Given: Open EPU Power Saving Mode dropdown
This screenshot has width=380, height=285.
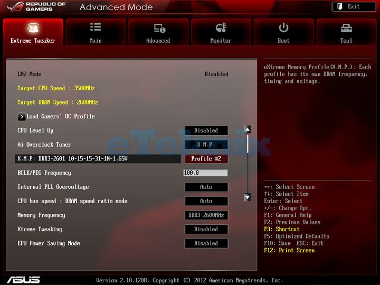Looking at the screenshot, I should pos(206,243).
